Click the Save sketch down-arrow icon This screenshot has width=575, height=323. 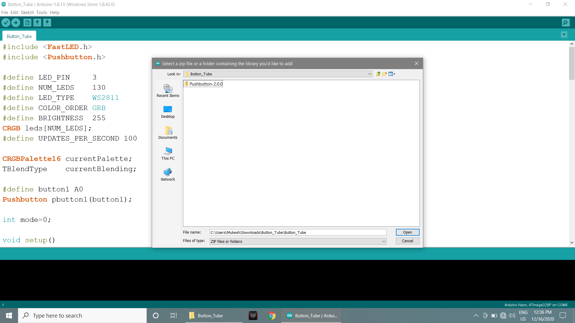(x=47, y=23)
